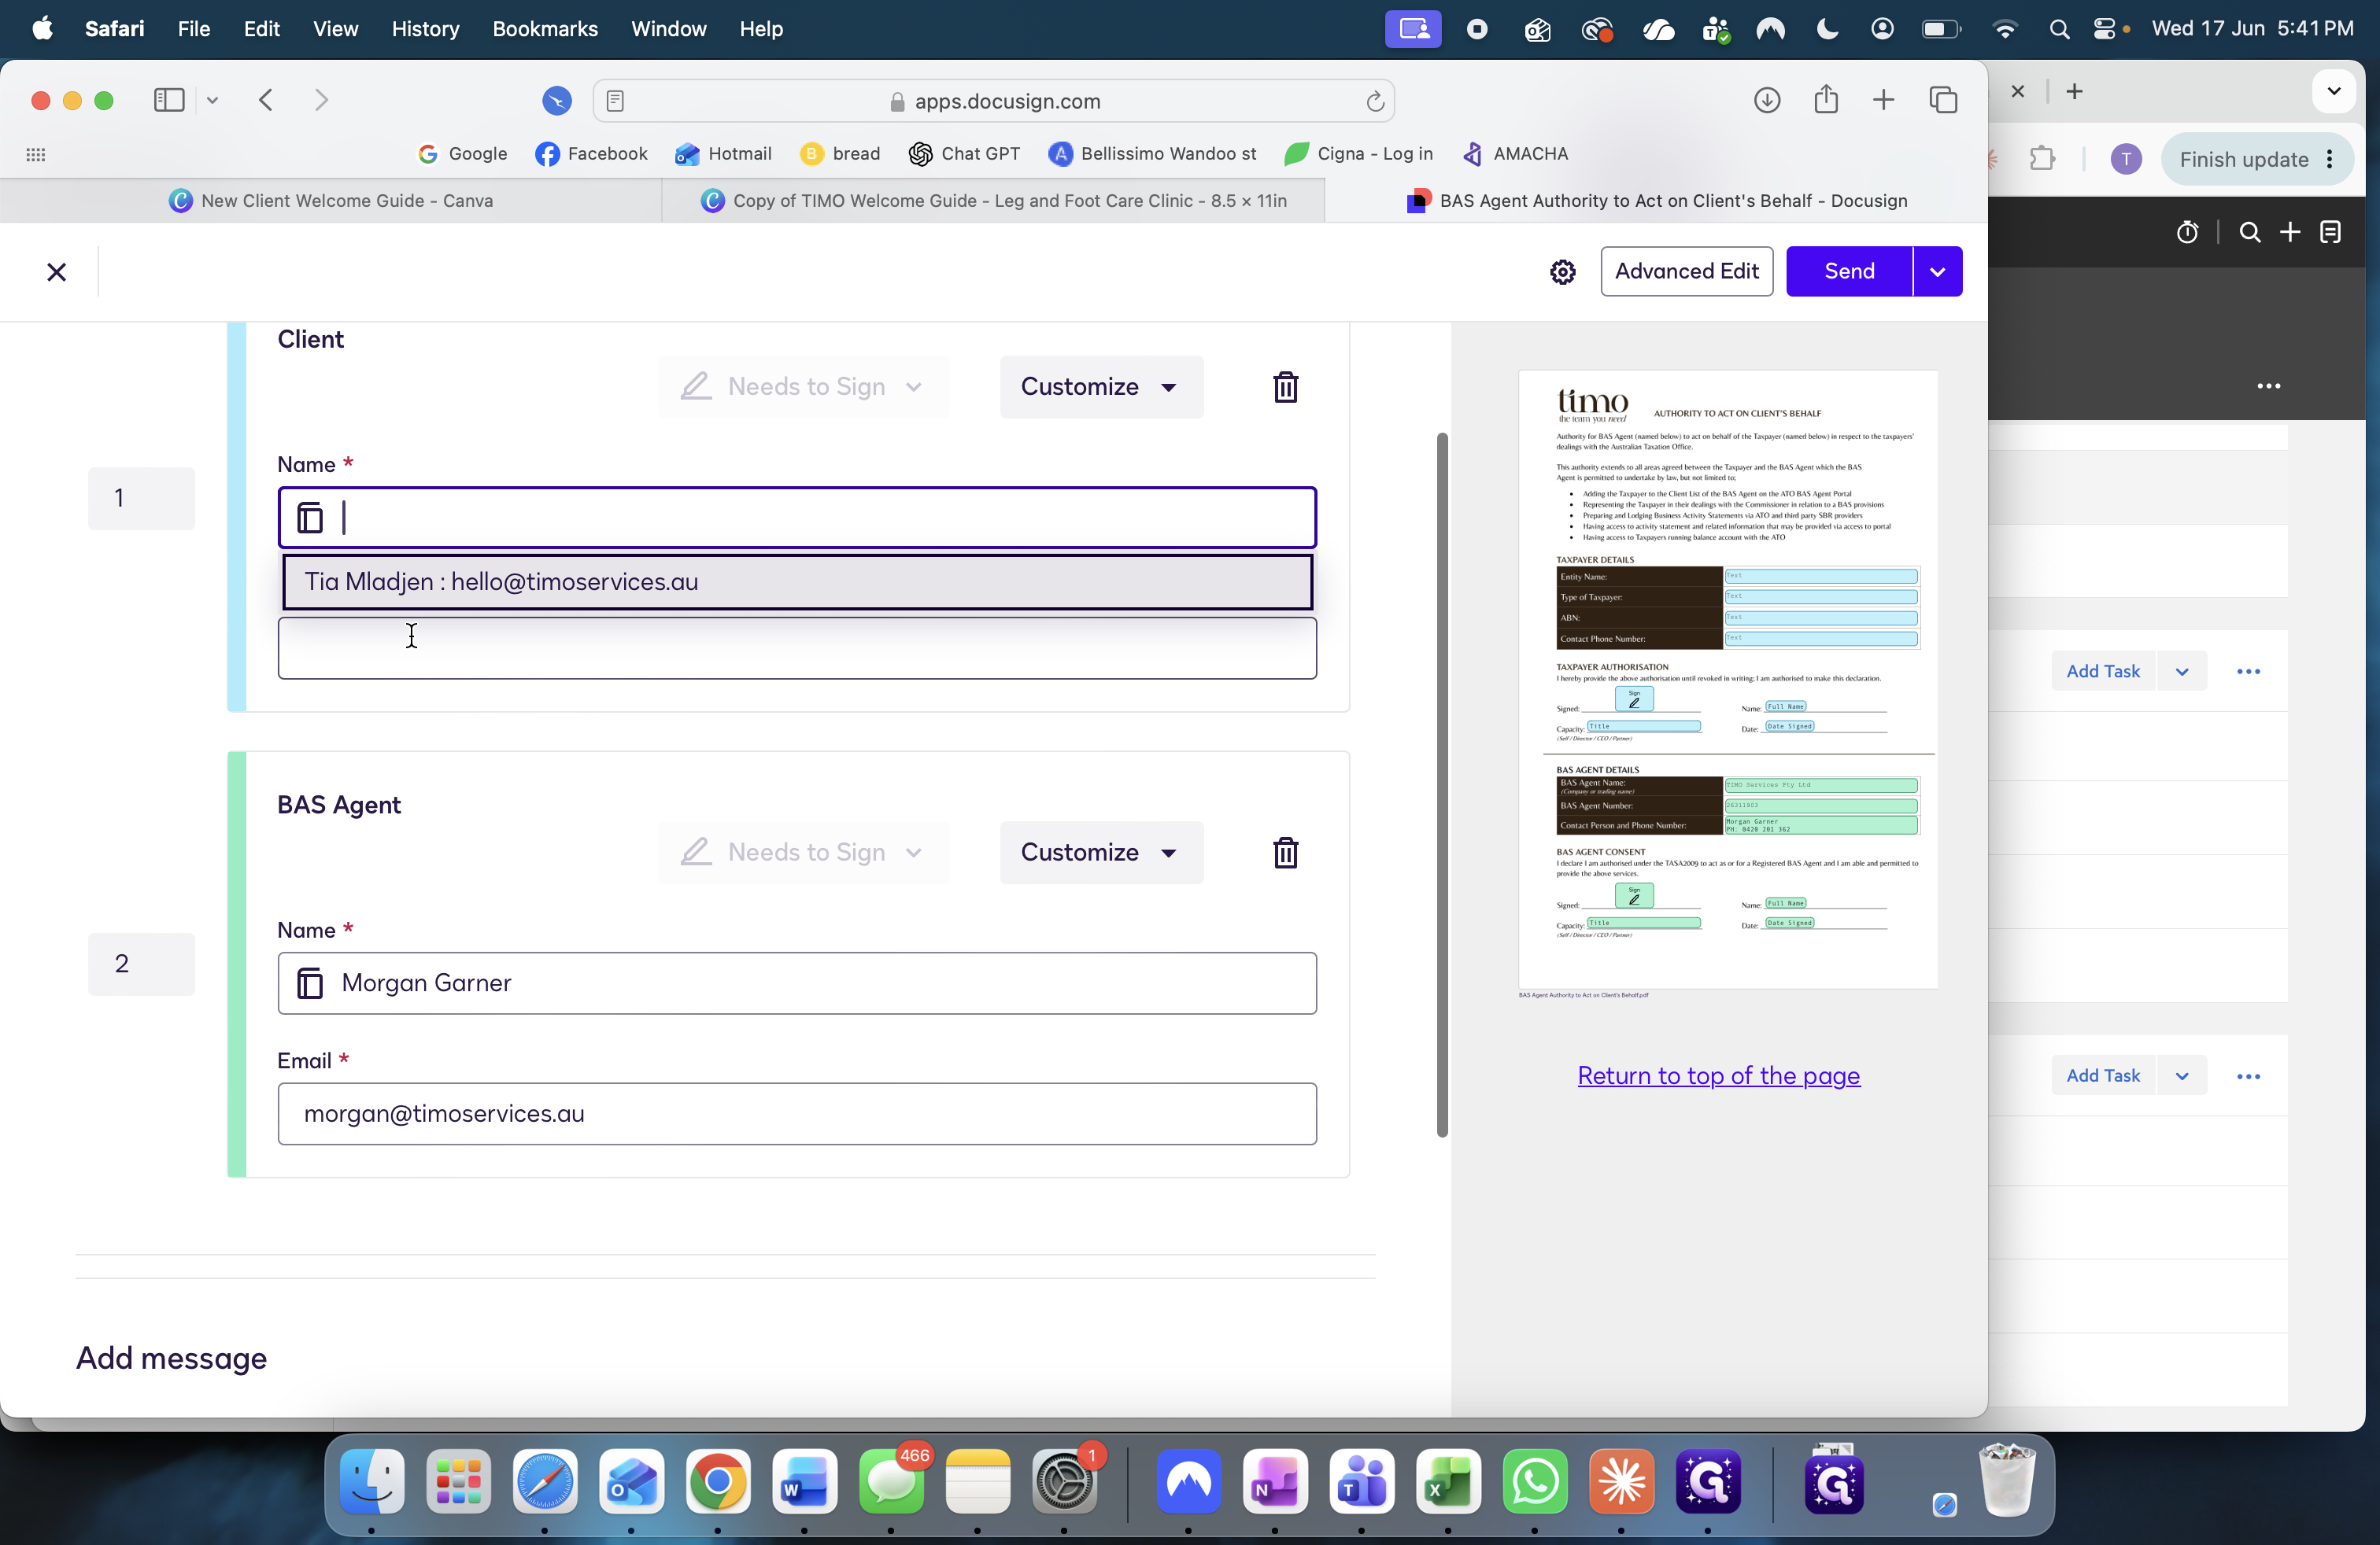The width and height of the screenshot is (2380, 1545).
Task: Click the blue Send button
Action: coord(1849,271)
